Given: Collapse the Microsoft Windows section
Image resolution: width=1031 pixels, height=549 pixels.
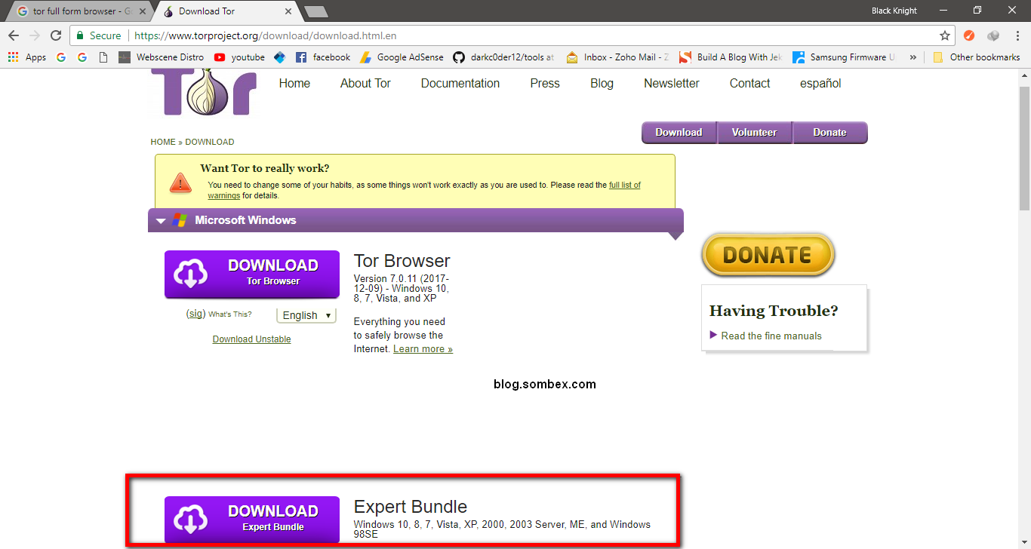Looking at the screenshot, I should [x=160, y=220].
